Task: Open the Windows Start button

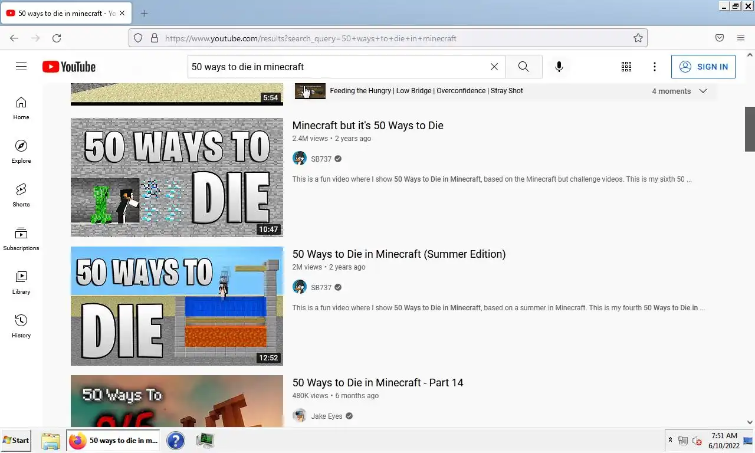Action: (16, 441)
